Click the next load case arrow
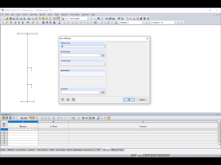221x165 pixels. [x=95, y=19]
